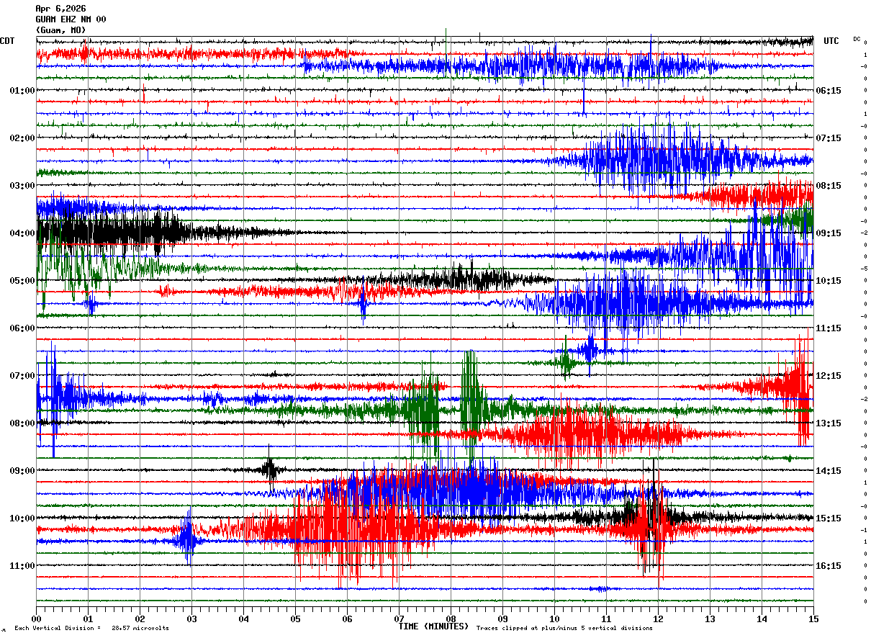Click minute tick "08" on the bottom axis
Screen dimensions: 871x638
tap(451, 619)
